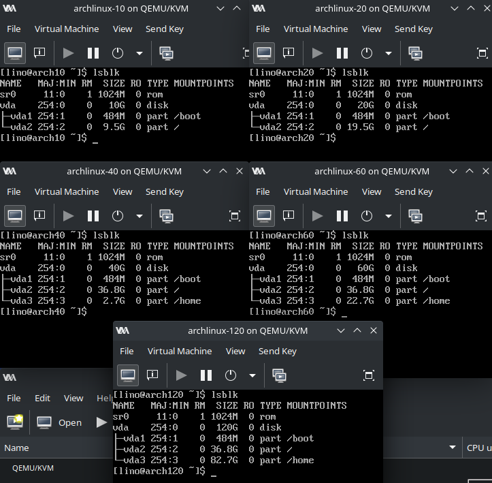This screenshot has height=483, width=492.
Task: Manage snapshots in archlinux-10 window
Action: point(166,53)
